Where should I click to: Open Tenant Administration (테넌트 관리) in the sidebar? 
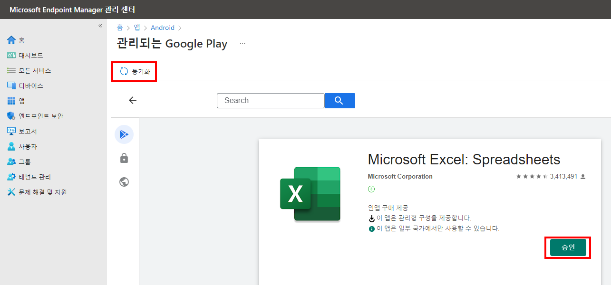tap(29, 177)
